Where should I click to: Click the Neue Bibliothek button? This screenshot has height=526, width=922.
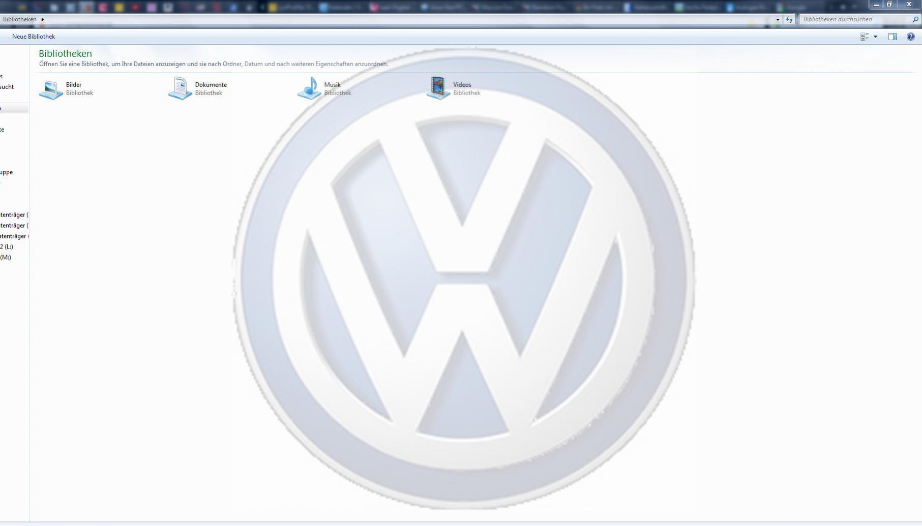(x=34, y=37)
